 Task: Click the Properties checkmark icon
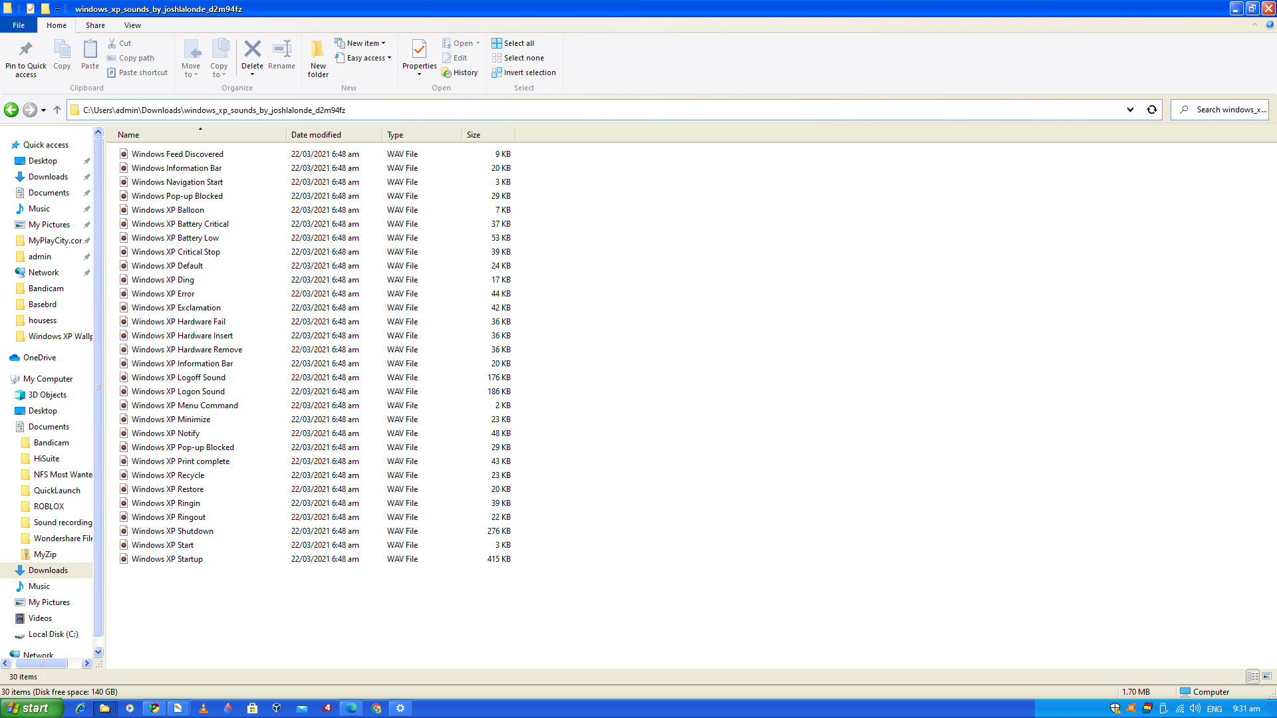point(419,49)
